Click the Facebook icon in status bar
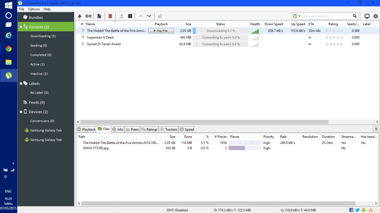Image resolution: width=380 pixels, height=213 pixels. coord(351,210)
